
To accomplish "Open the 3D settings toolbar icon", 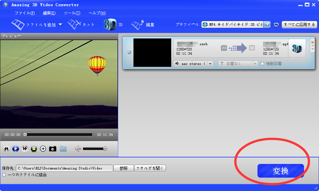I will 110,24.
